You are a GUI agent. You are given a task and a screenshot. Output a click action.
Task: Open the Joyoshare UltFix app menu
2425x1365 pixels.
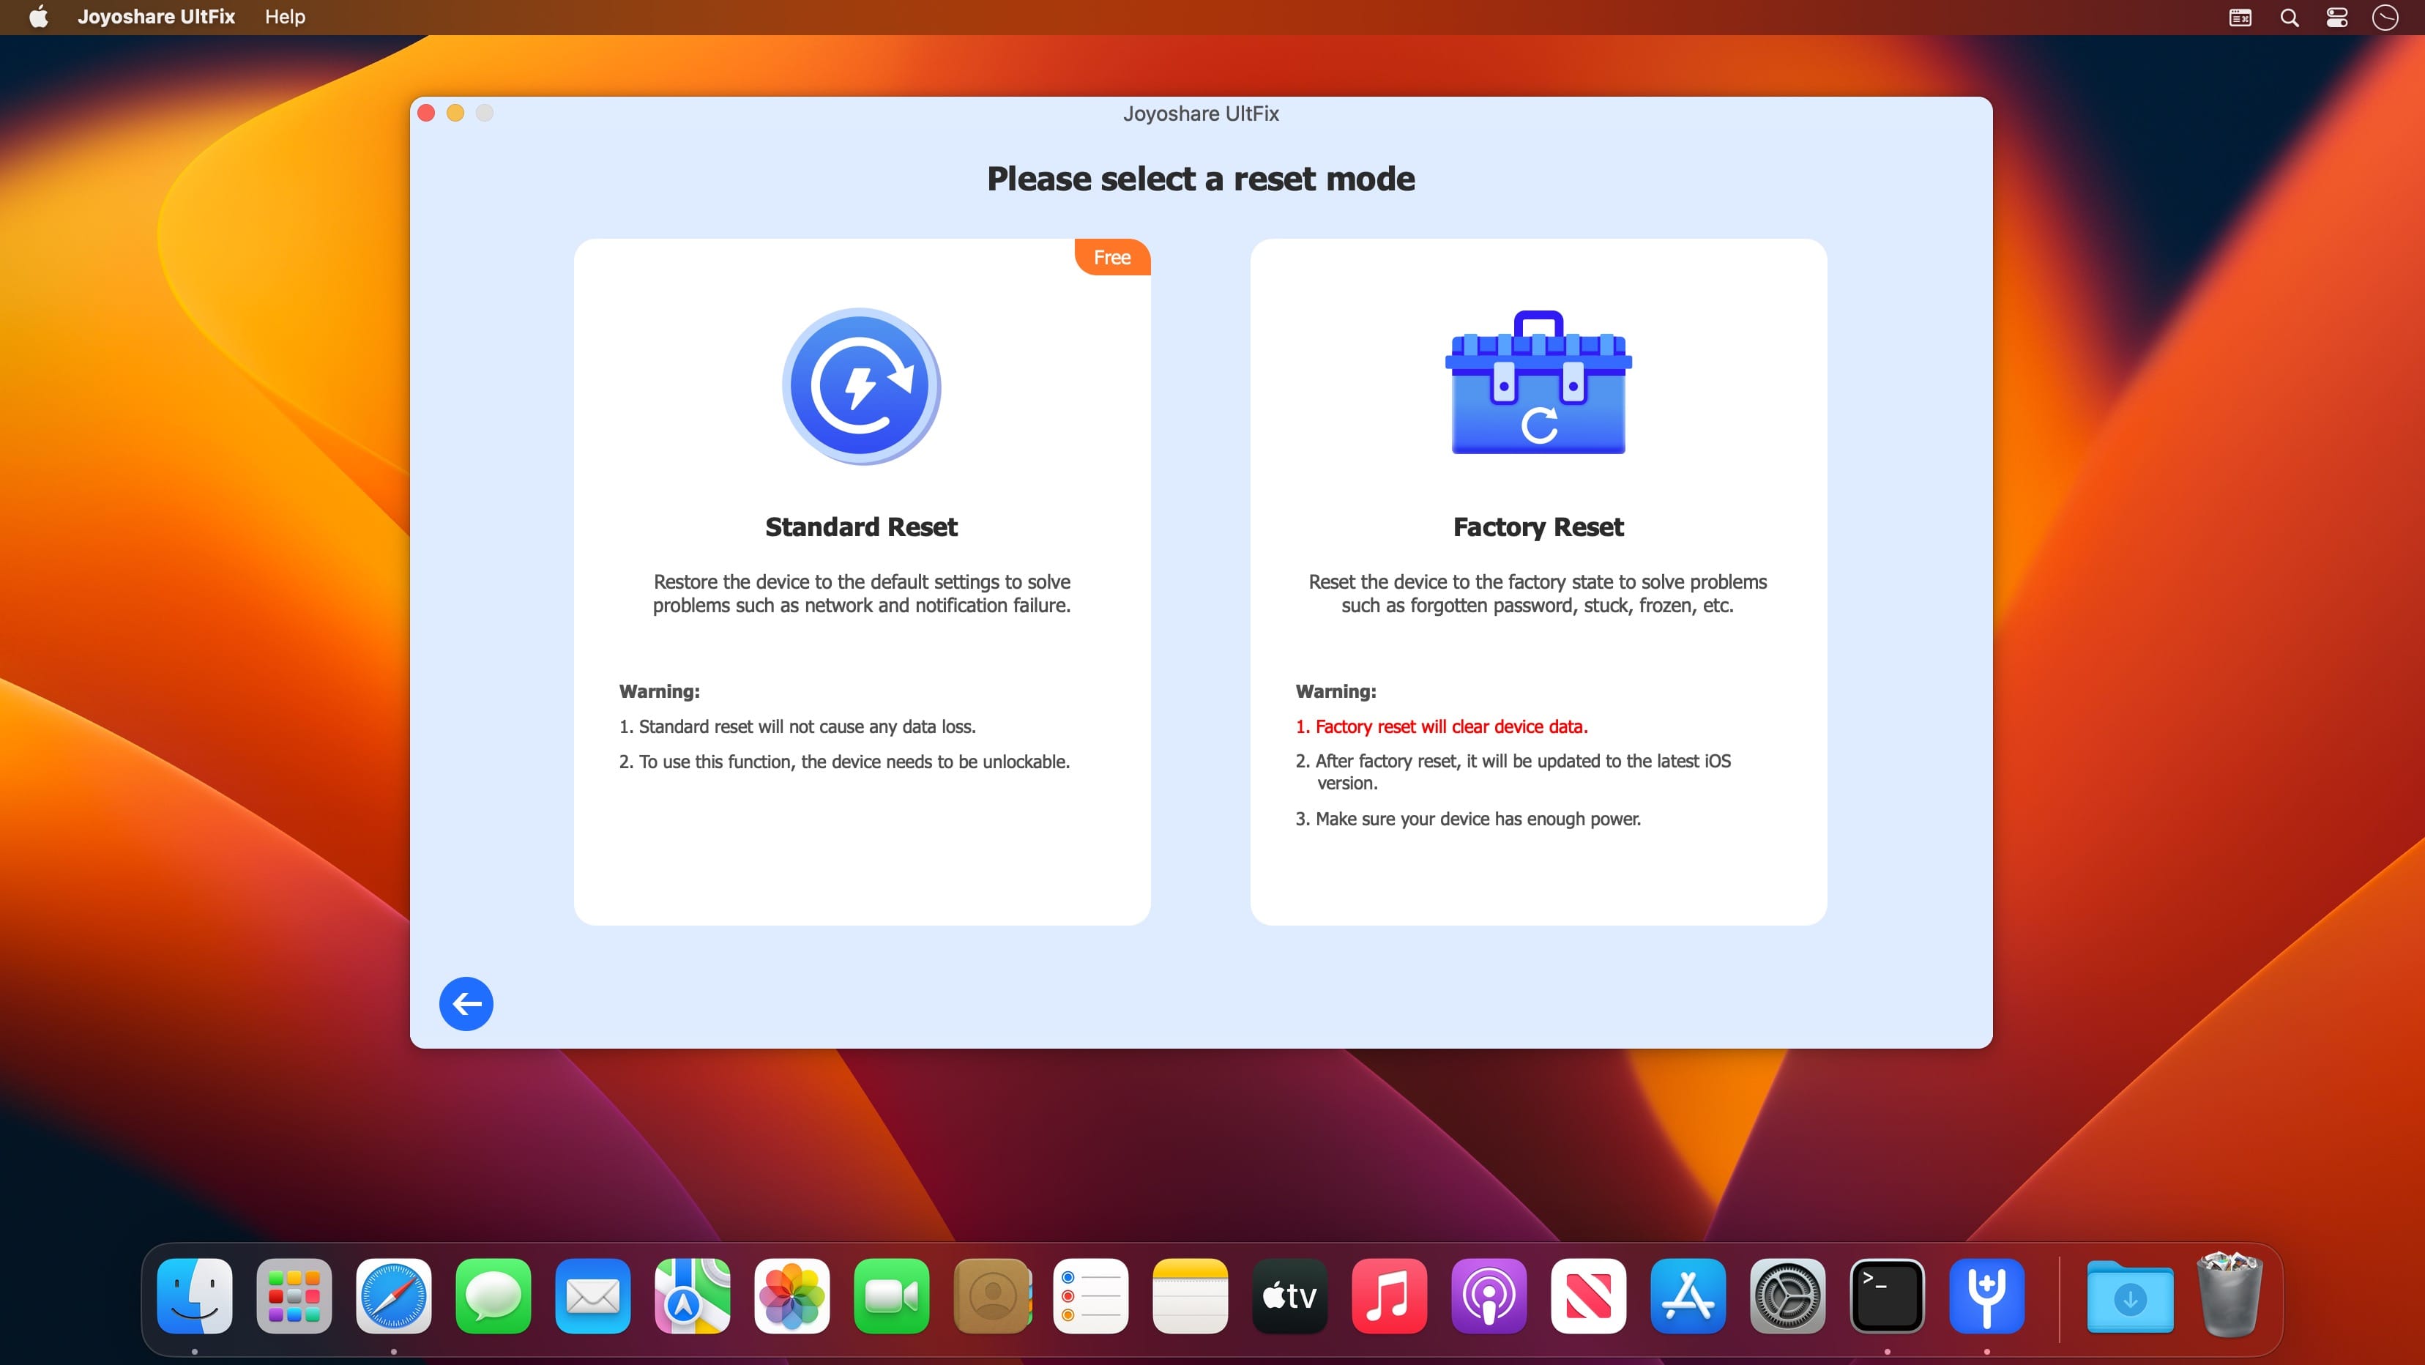point(156,17)
